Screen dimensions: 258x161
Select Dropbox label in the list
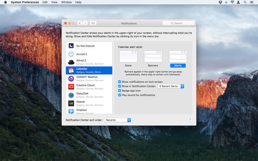tap(82, 110)
